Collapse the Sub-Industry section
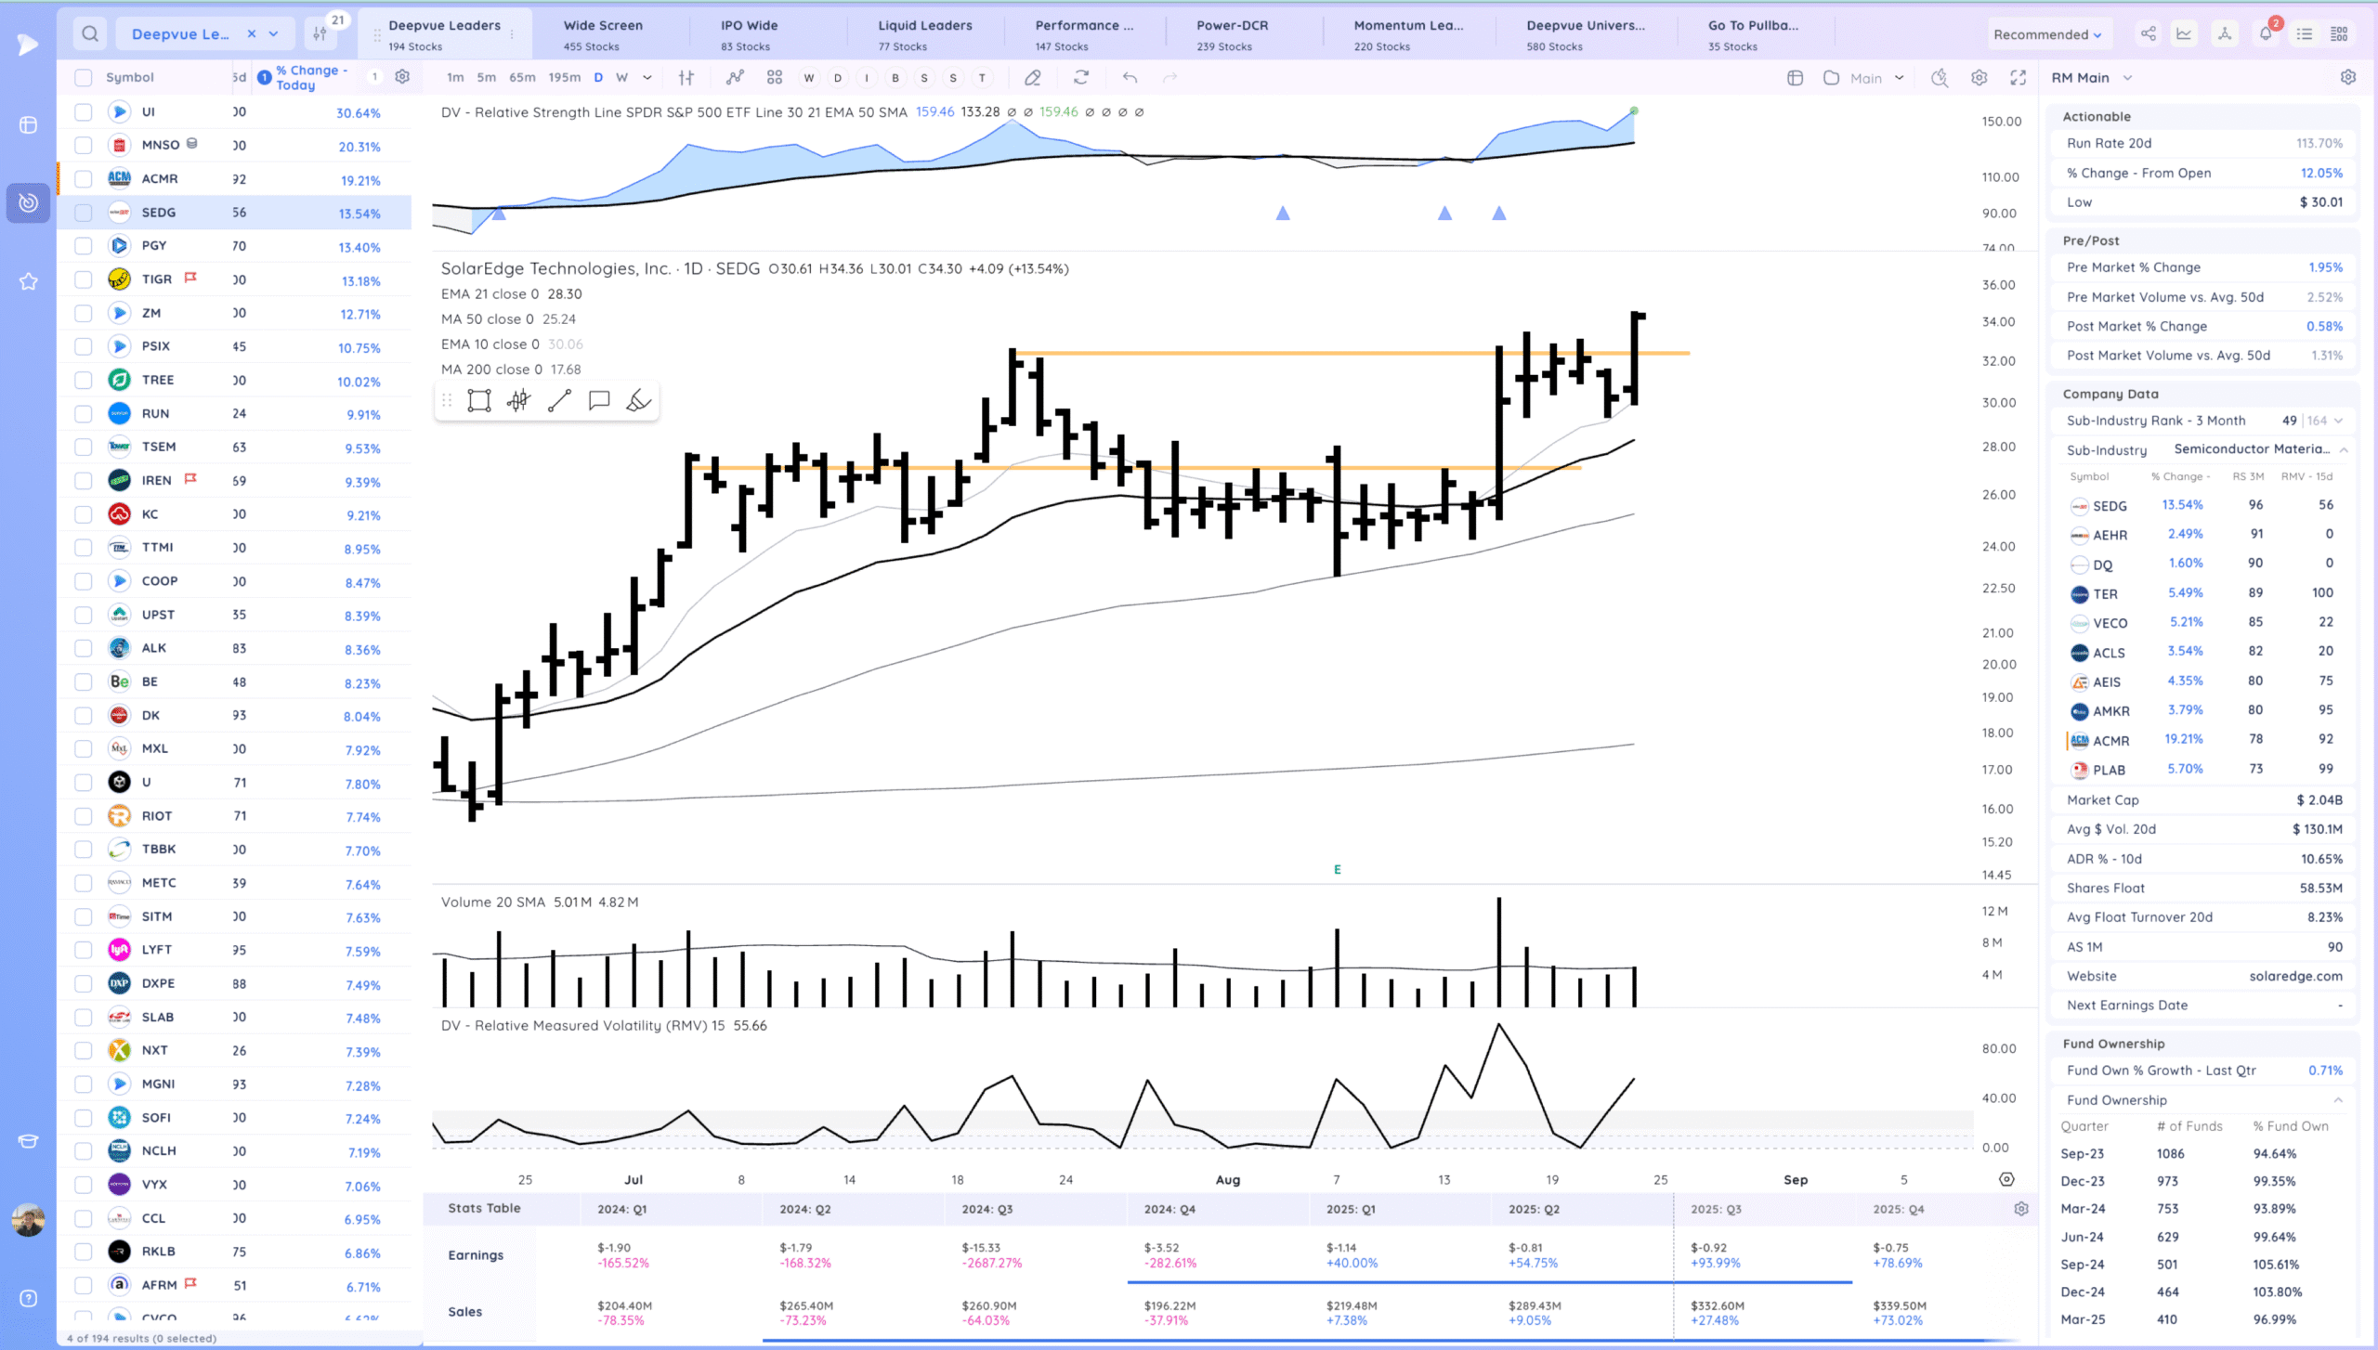Viewport: 2378px width, 1350px height. pos(2344,450)
